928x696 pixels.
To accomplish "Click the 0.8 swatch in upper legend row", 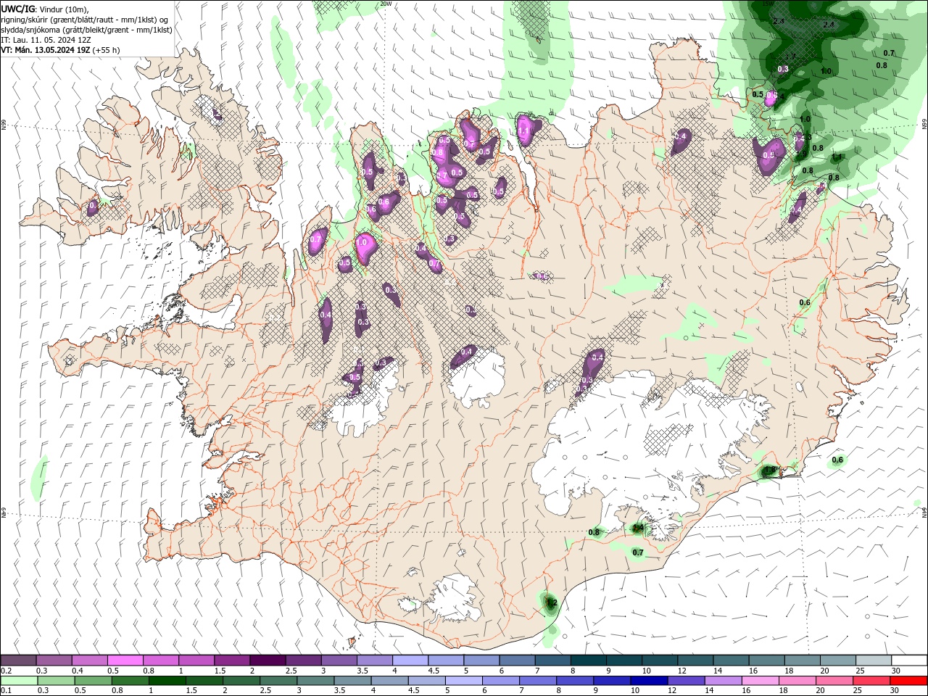I will [x=160, y=660].
